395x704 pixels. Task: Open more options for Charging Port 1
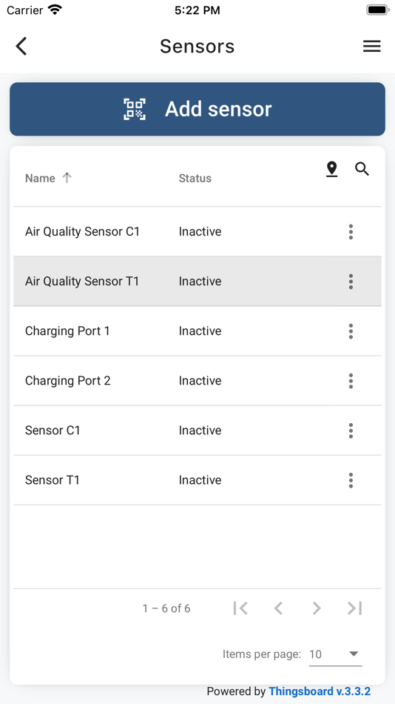point(351,331)
